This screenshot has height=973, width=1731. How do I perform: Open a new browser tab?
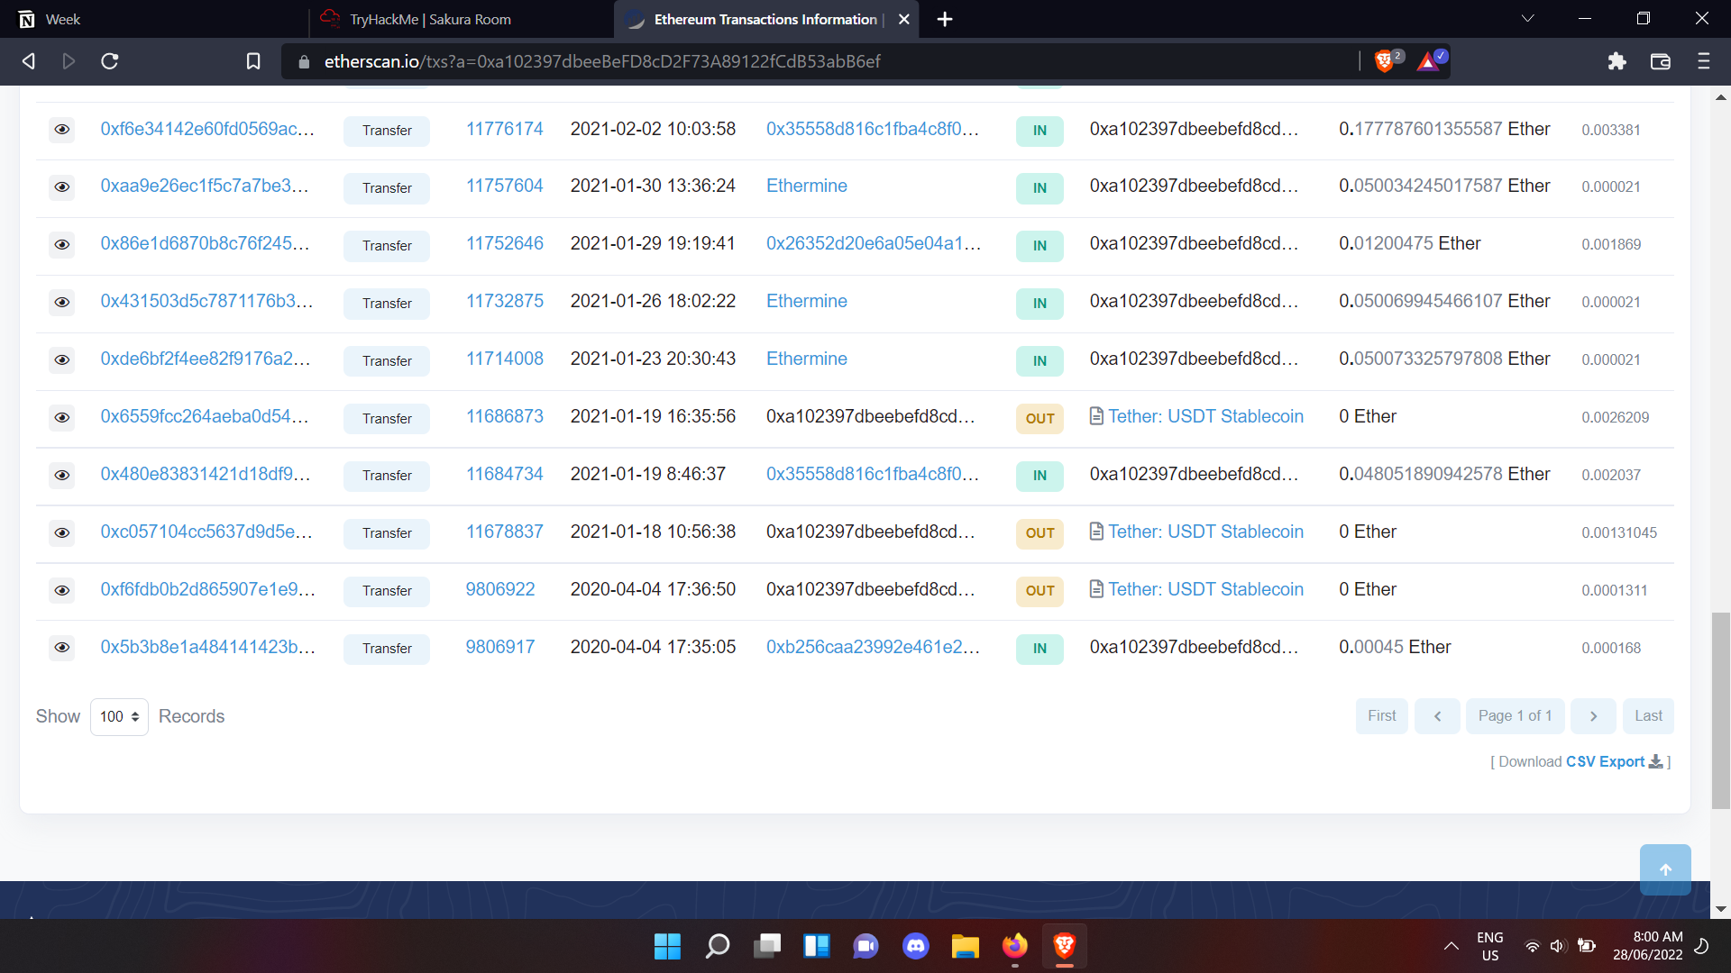point(945,19)
